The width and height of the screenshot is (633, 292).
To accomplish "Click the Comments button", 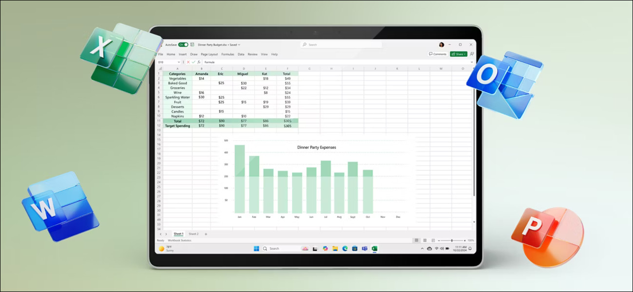I will [x=438, y=54].
